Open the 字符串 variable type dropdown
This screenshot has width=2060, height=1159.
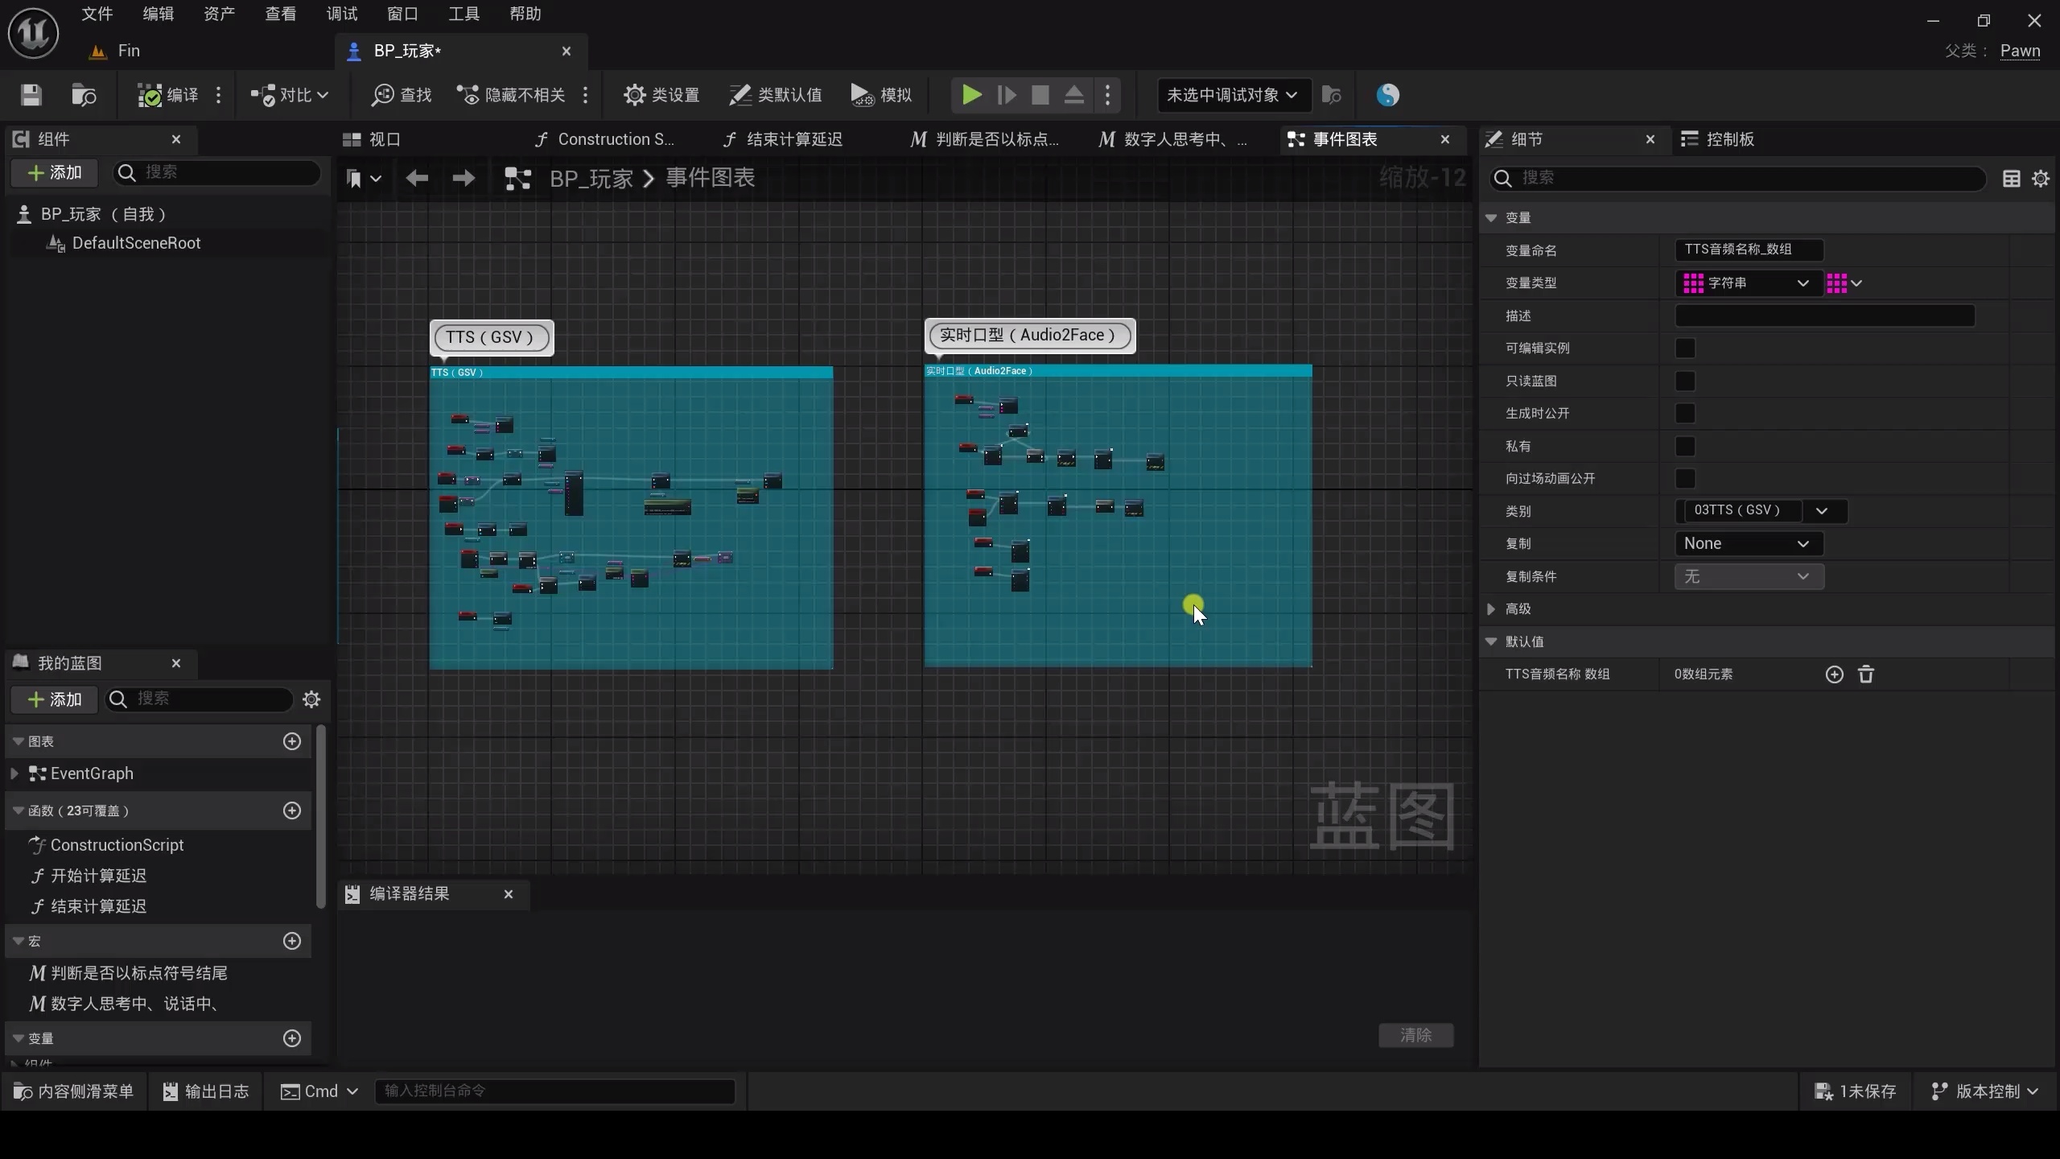tap(1747, 283)
